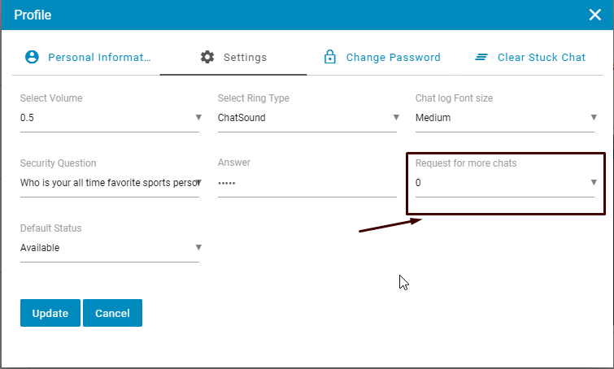
Task: Expand the Select Volume dropdown arrow
Action: coord(198,117)
